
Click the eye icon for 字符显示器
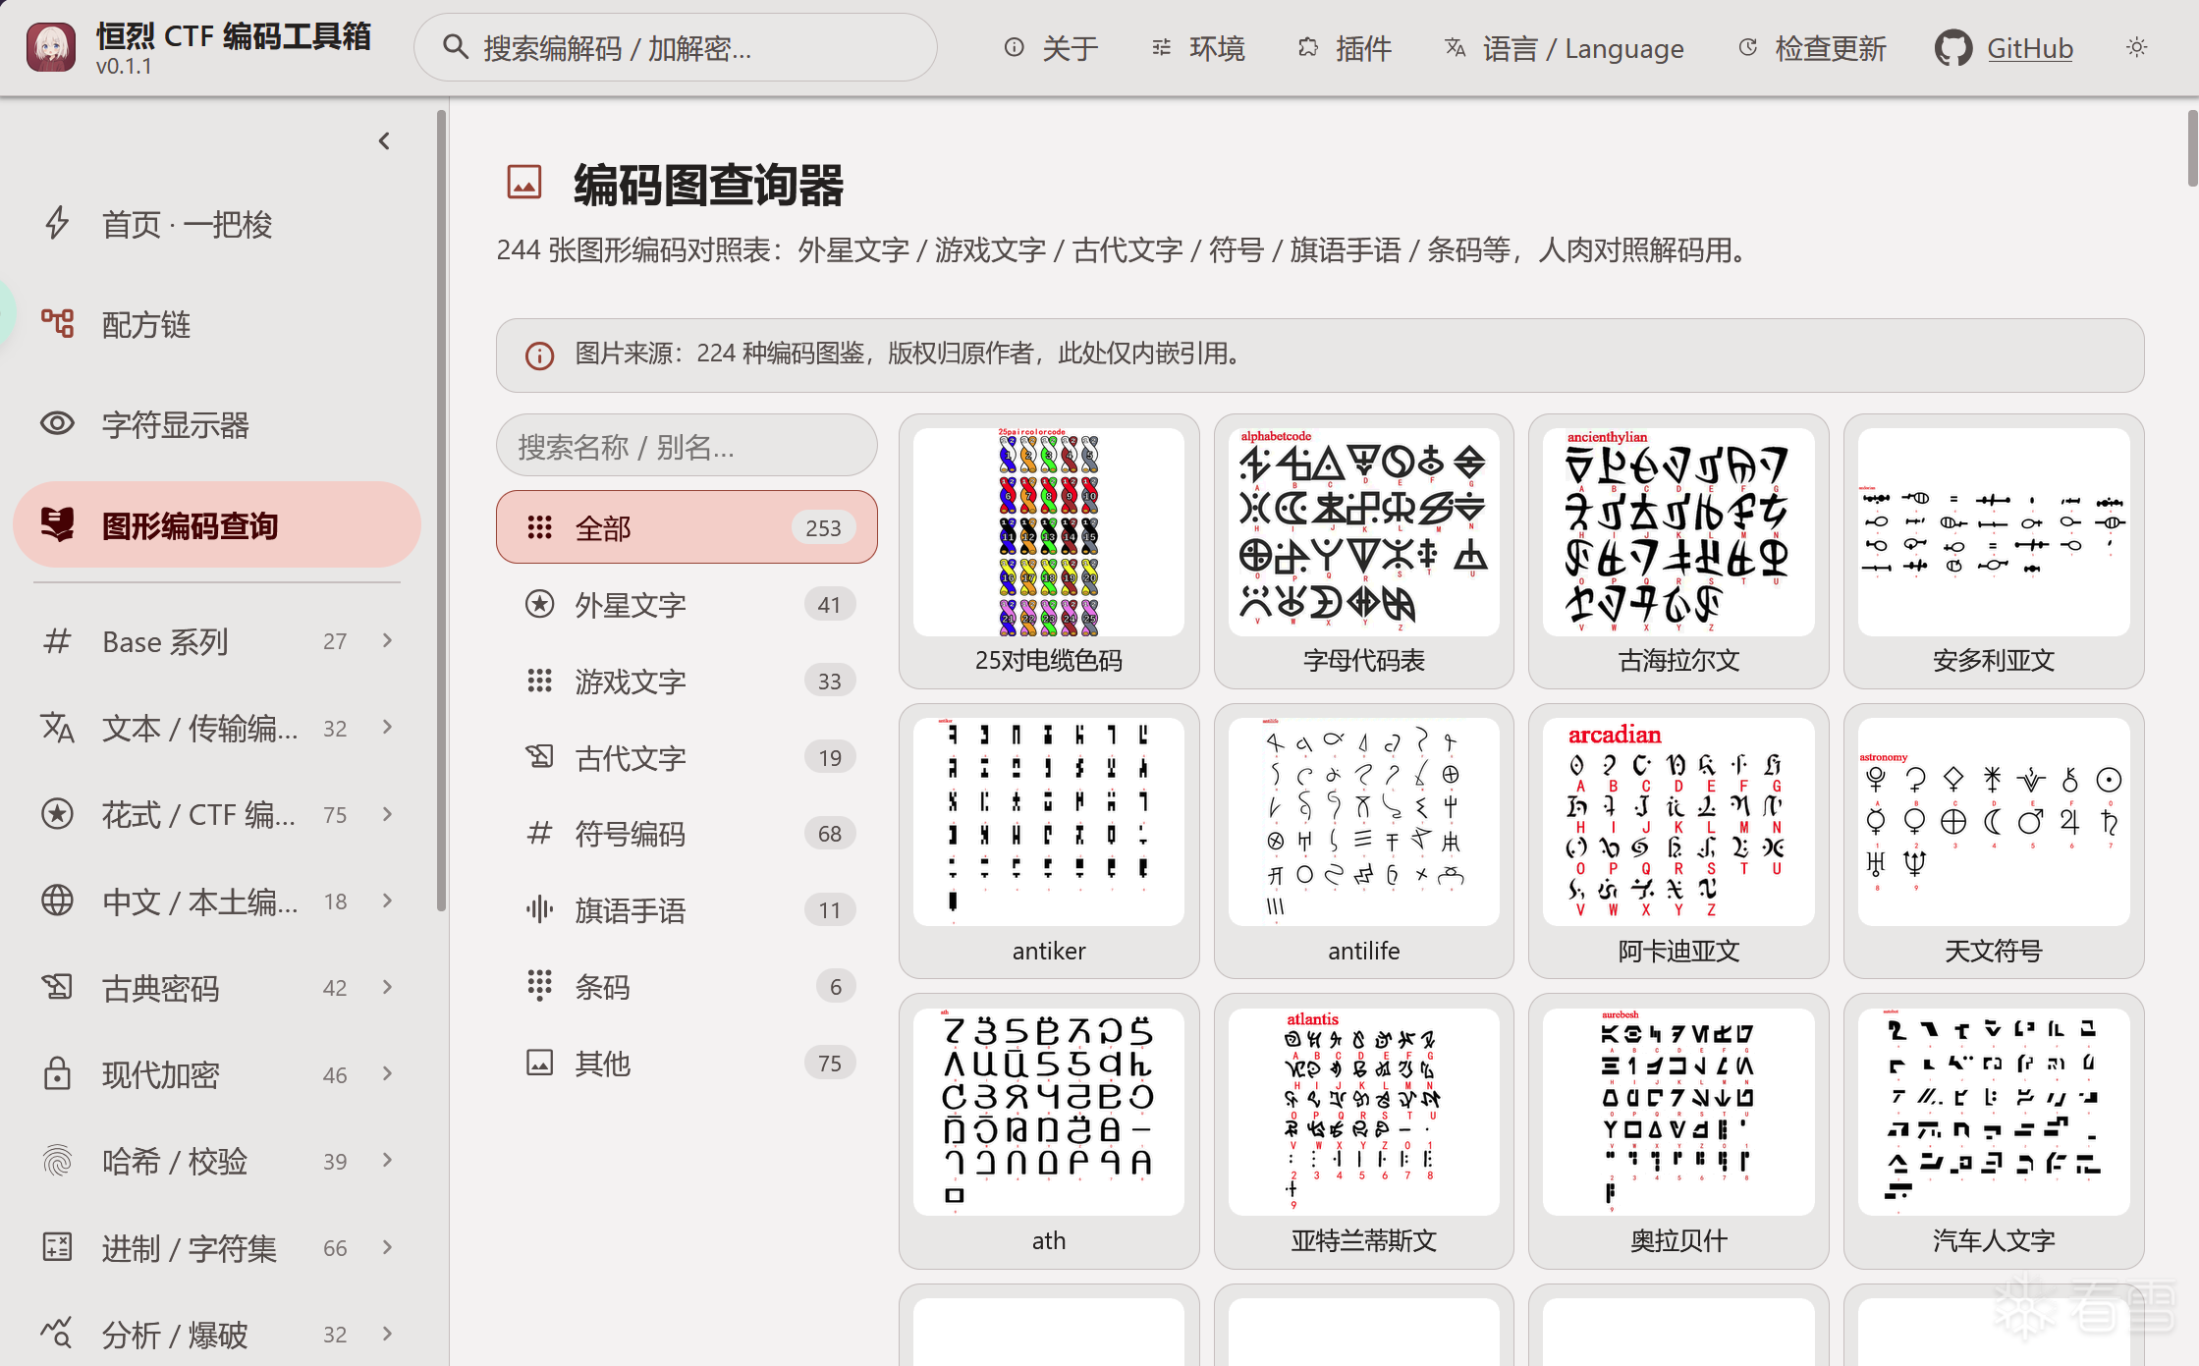(x=57, y=423)
